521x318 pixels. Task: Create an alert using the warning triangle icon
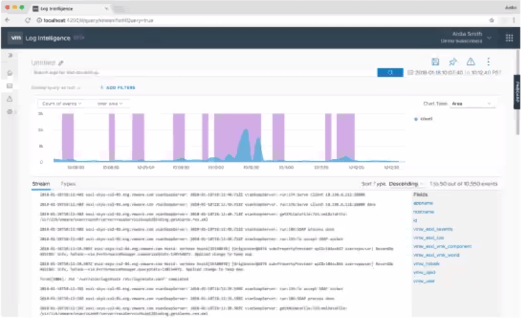point(471,61)
